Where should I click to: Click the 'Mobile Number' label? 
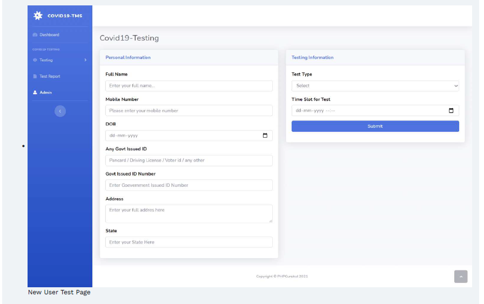[x=122, y=99]
